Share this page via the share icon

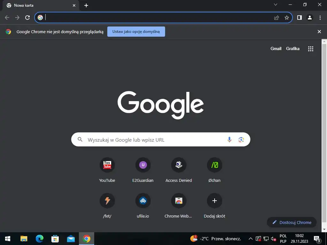tap(277, 18)
